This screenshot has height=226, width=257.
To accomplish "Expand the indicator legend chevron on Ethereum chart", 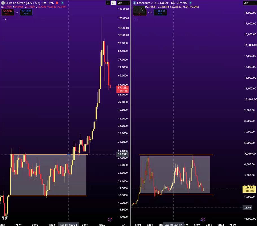I will (x=136, y=19).
